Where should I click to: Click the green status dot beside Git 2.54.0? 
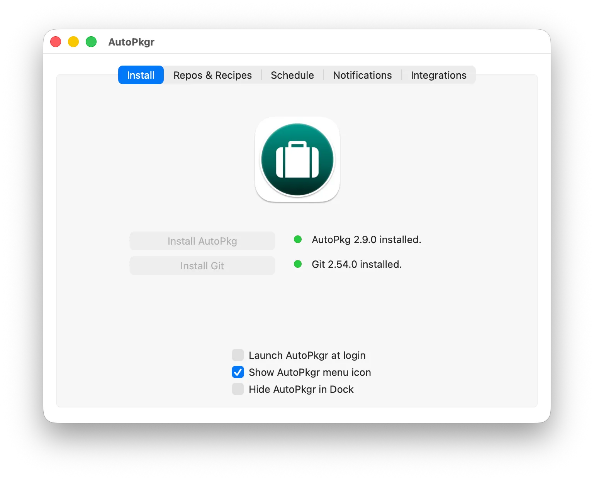point(298,264)
